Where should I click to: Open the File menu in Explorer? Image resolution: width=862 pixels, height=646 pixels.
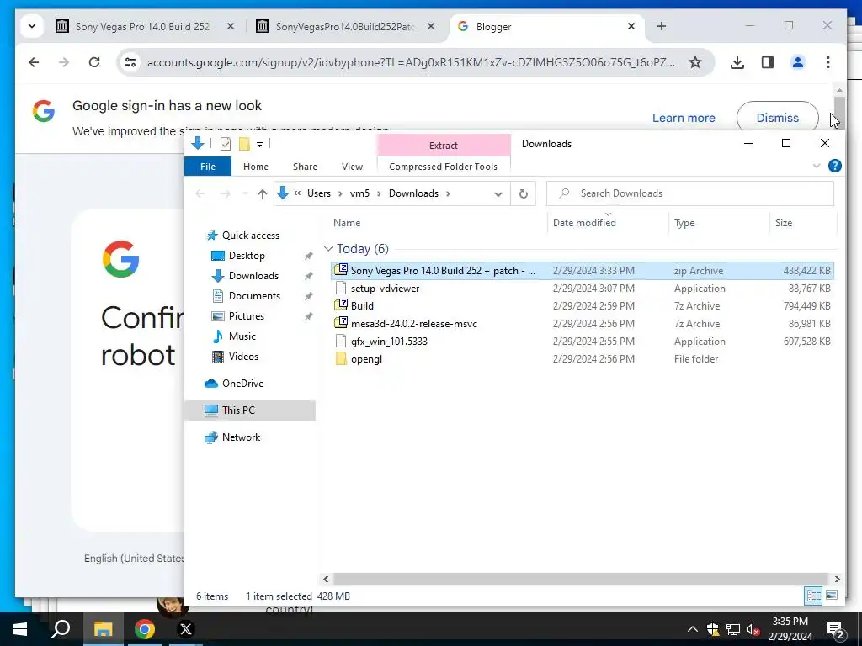coord(208,167)
